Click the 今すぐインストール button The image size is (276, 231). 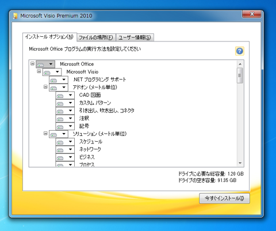point(224,198)
